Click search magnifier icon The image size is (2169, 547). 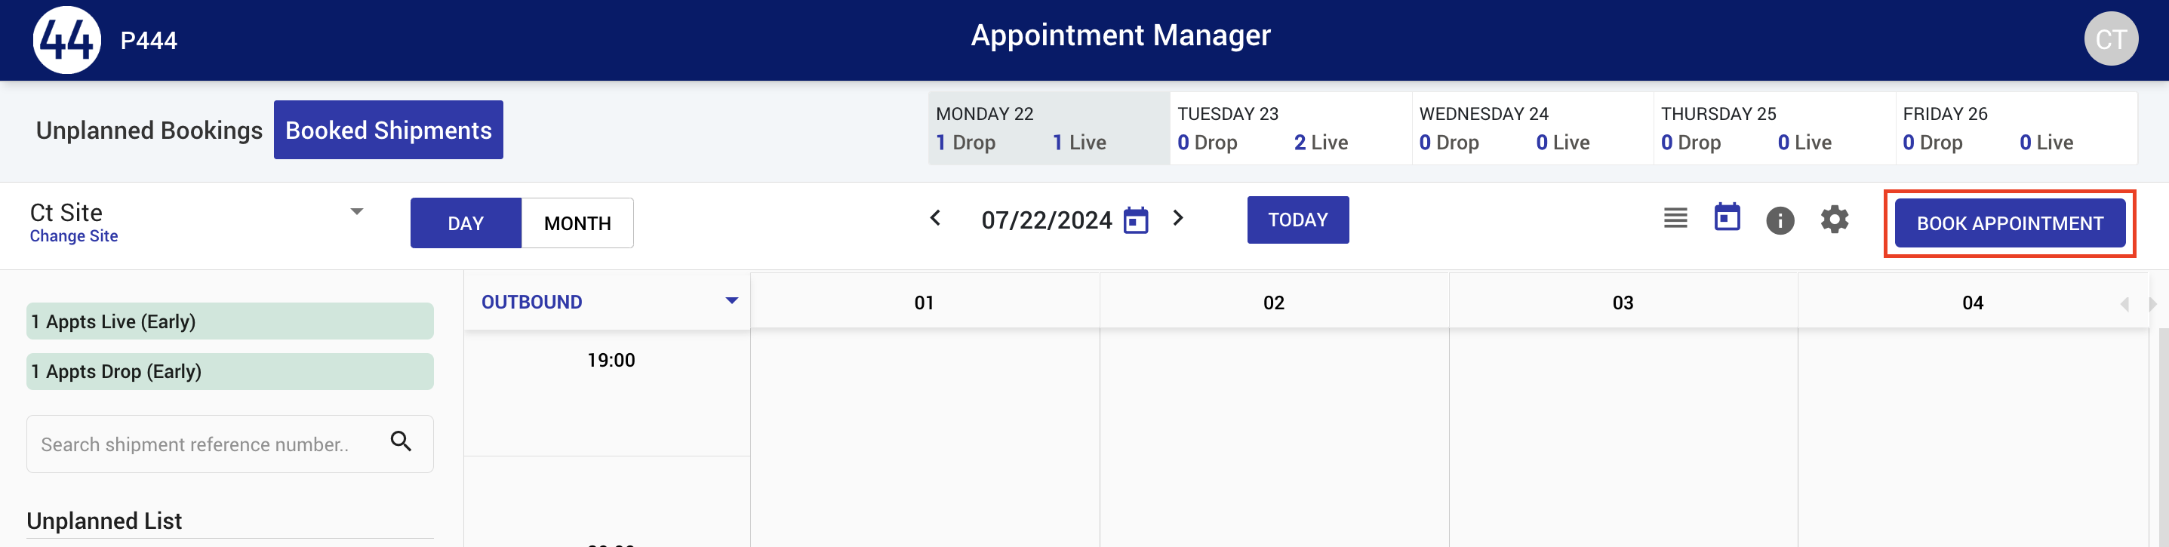(401, 441)
